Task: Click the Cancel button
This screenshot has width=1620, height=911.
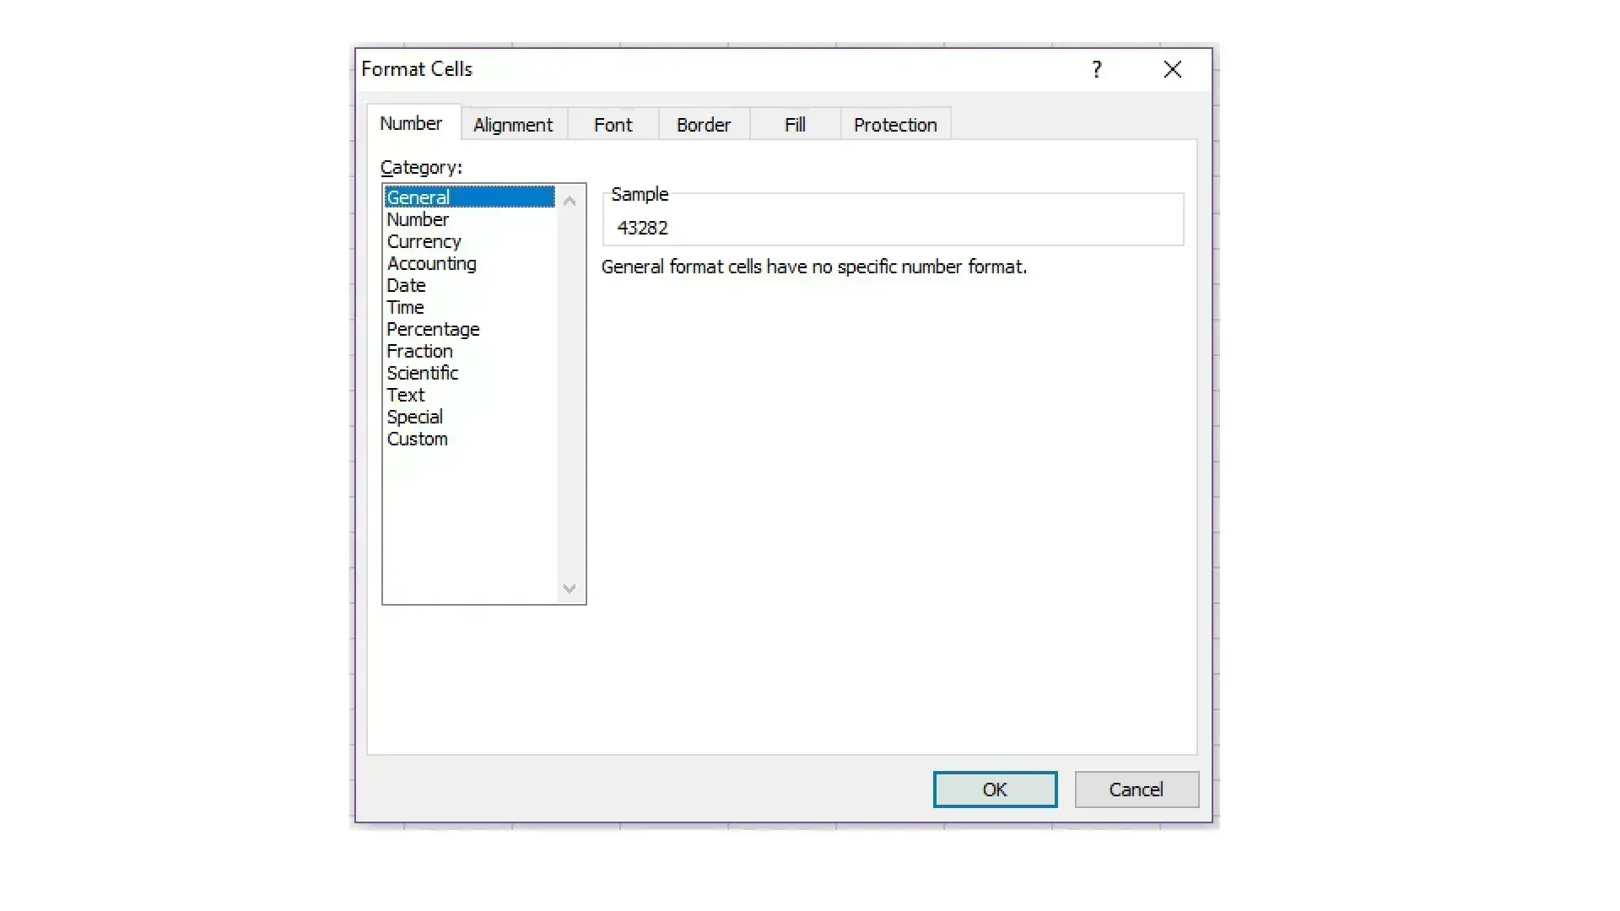Action: click(1136, 790)
